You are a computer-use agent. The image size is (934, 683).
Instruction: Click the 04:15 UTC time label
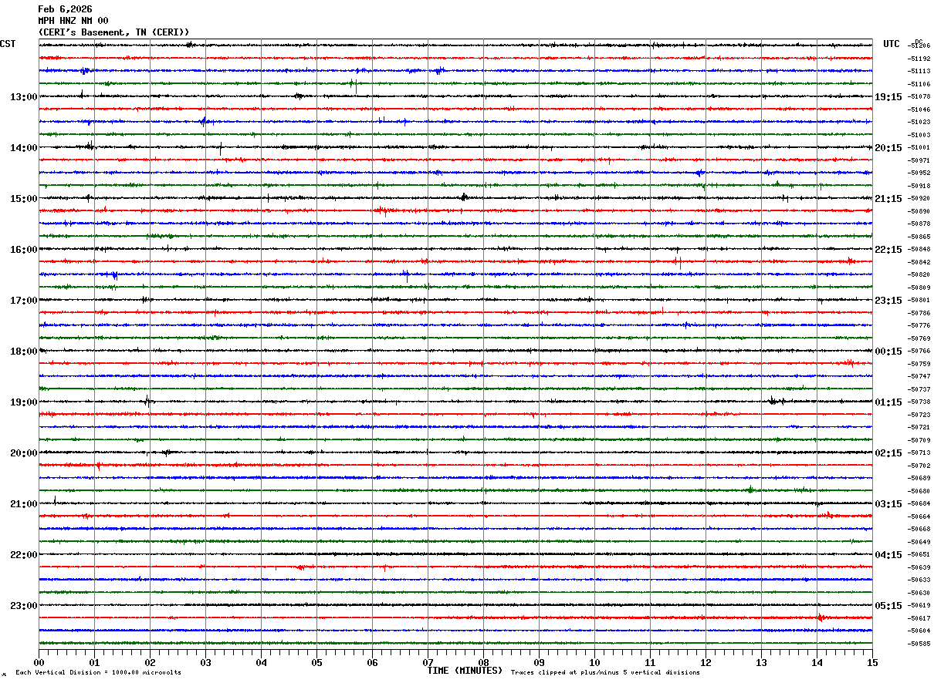888,555
